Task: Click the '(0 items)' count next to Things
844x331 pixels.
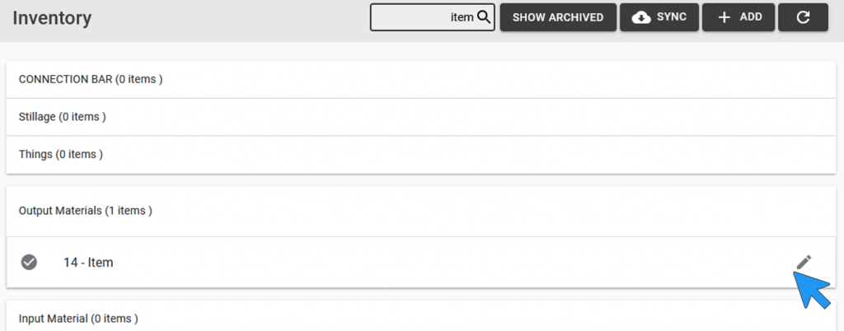Action: (x=79, y=154)
